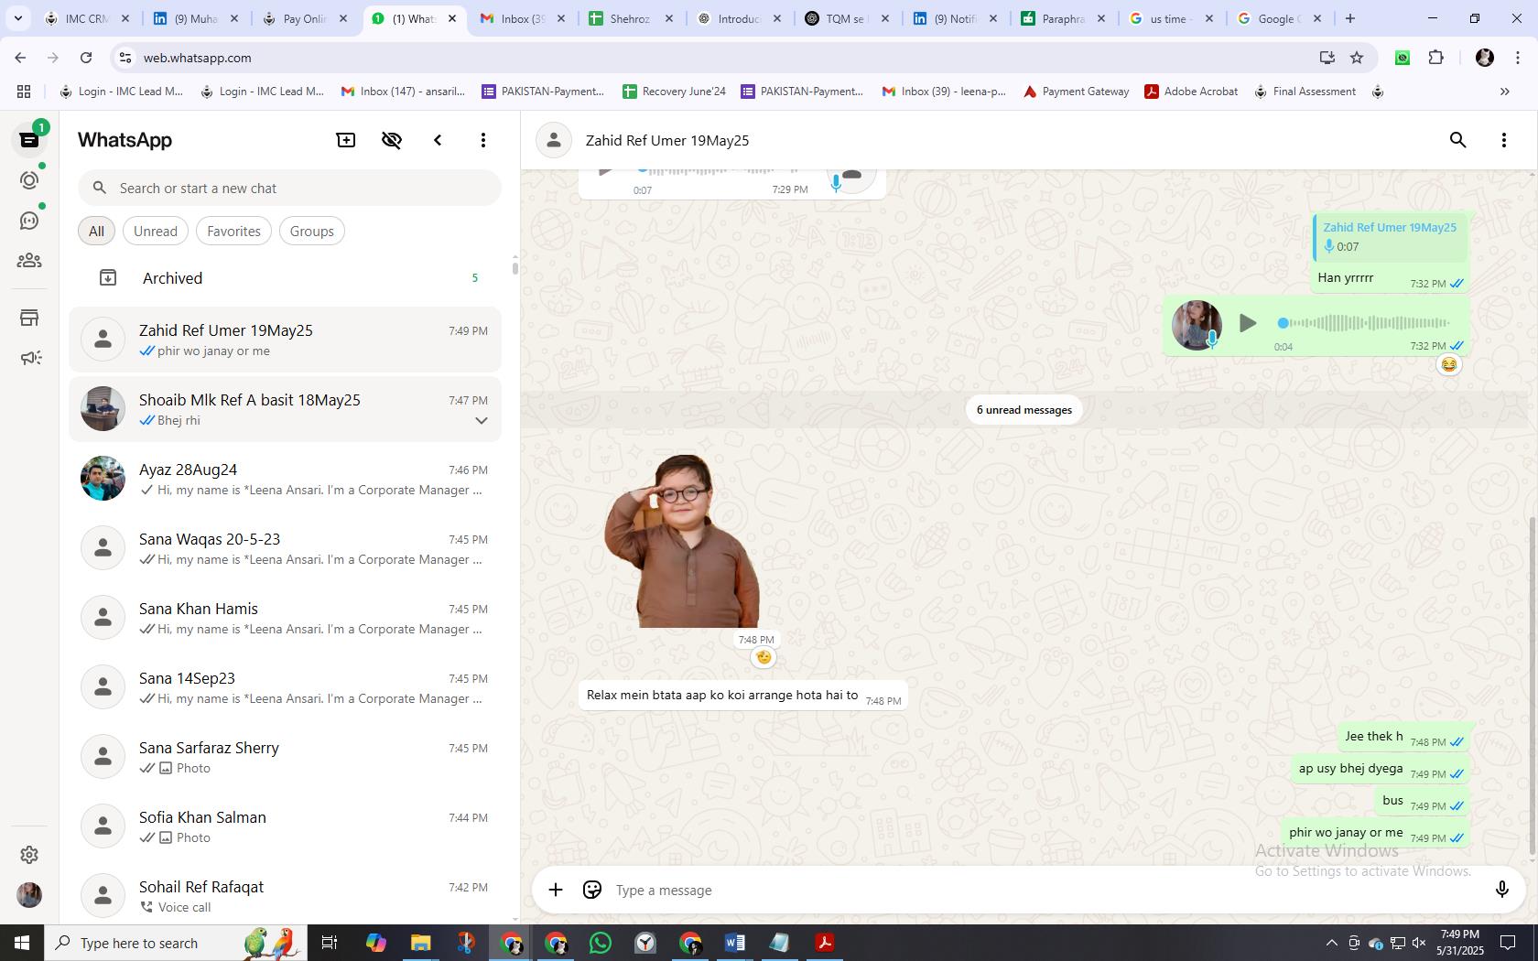The height and width of the screenshot is (961, 1538).
Task: Show hidden system tray icons
Action: (1331, 943)
